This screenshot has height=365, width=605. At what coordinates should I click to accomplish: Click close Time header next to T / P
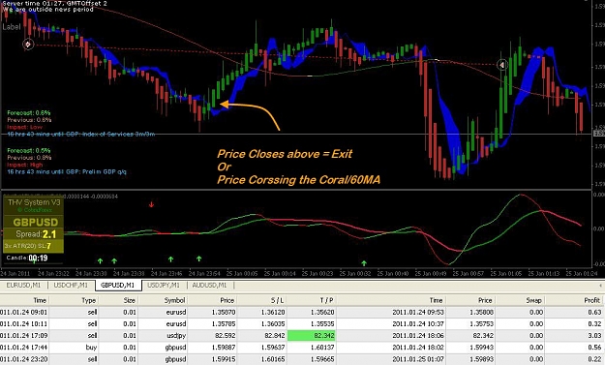coord(436,300)
